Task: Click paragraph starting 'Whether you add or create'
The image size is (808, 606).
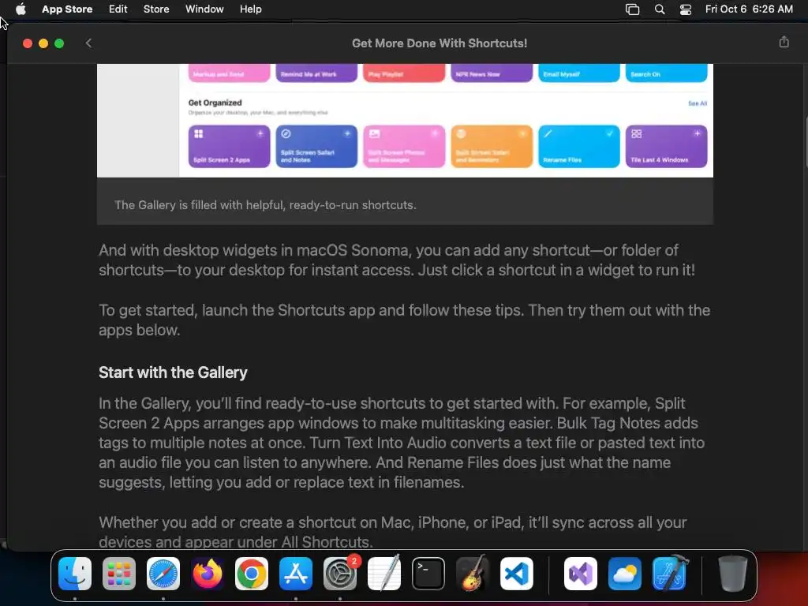Action: (x=393, y=533)
